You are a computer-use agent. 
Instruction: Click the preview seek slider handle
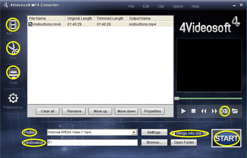[177, 98]
